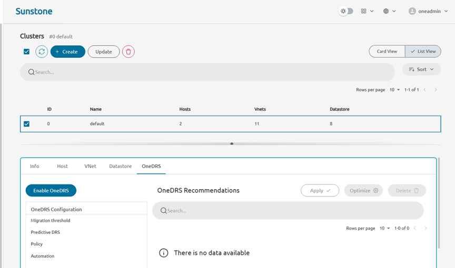This screenshot has width=455, height=268.
Task: Click the refresh clusters icon
Action: [x=42, y=51]
